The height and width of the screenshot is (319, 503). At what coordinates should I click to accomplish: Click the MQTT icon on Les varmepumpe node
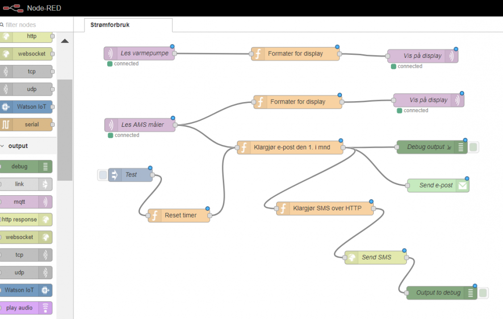110,53
